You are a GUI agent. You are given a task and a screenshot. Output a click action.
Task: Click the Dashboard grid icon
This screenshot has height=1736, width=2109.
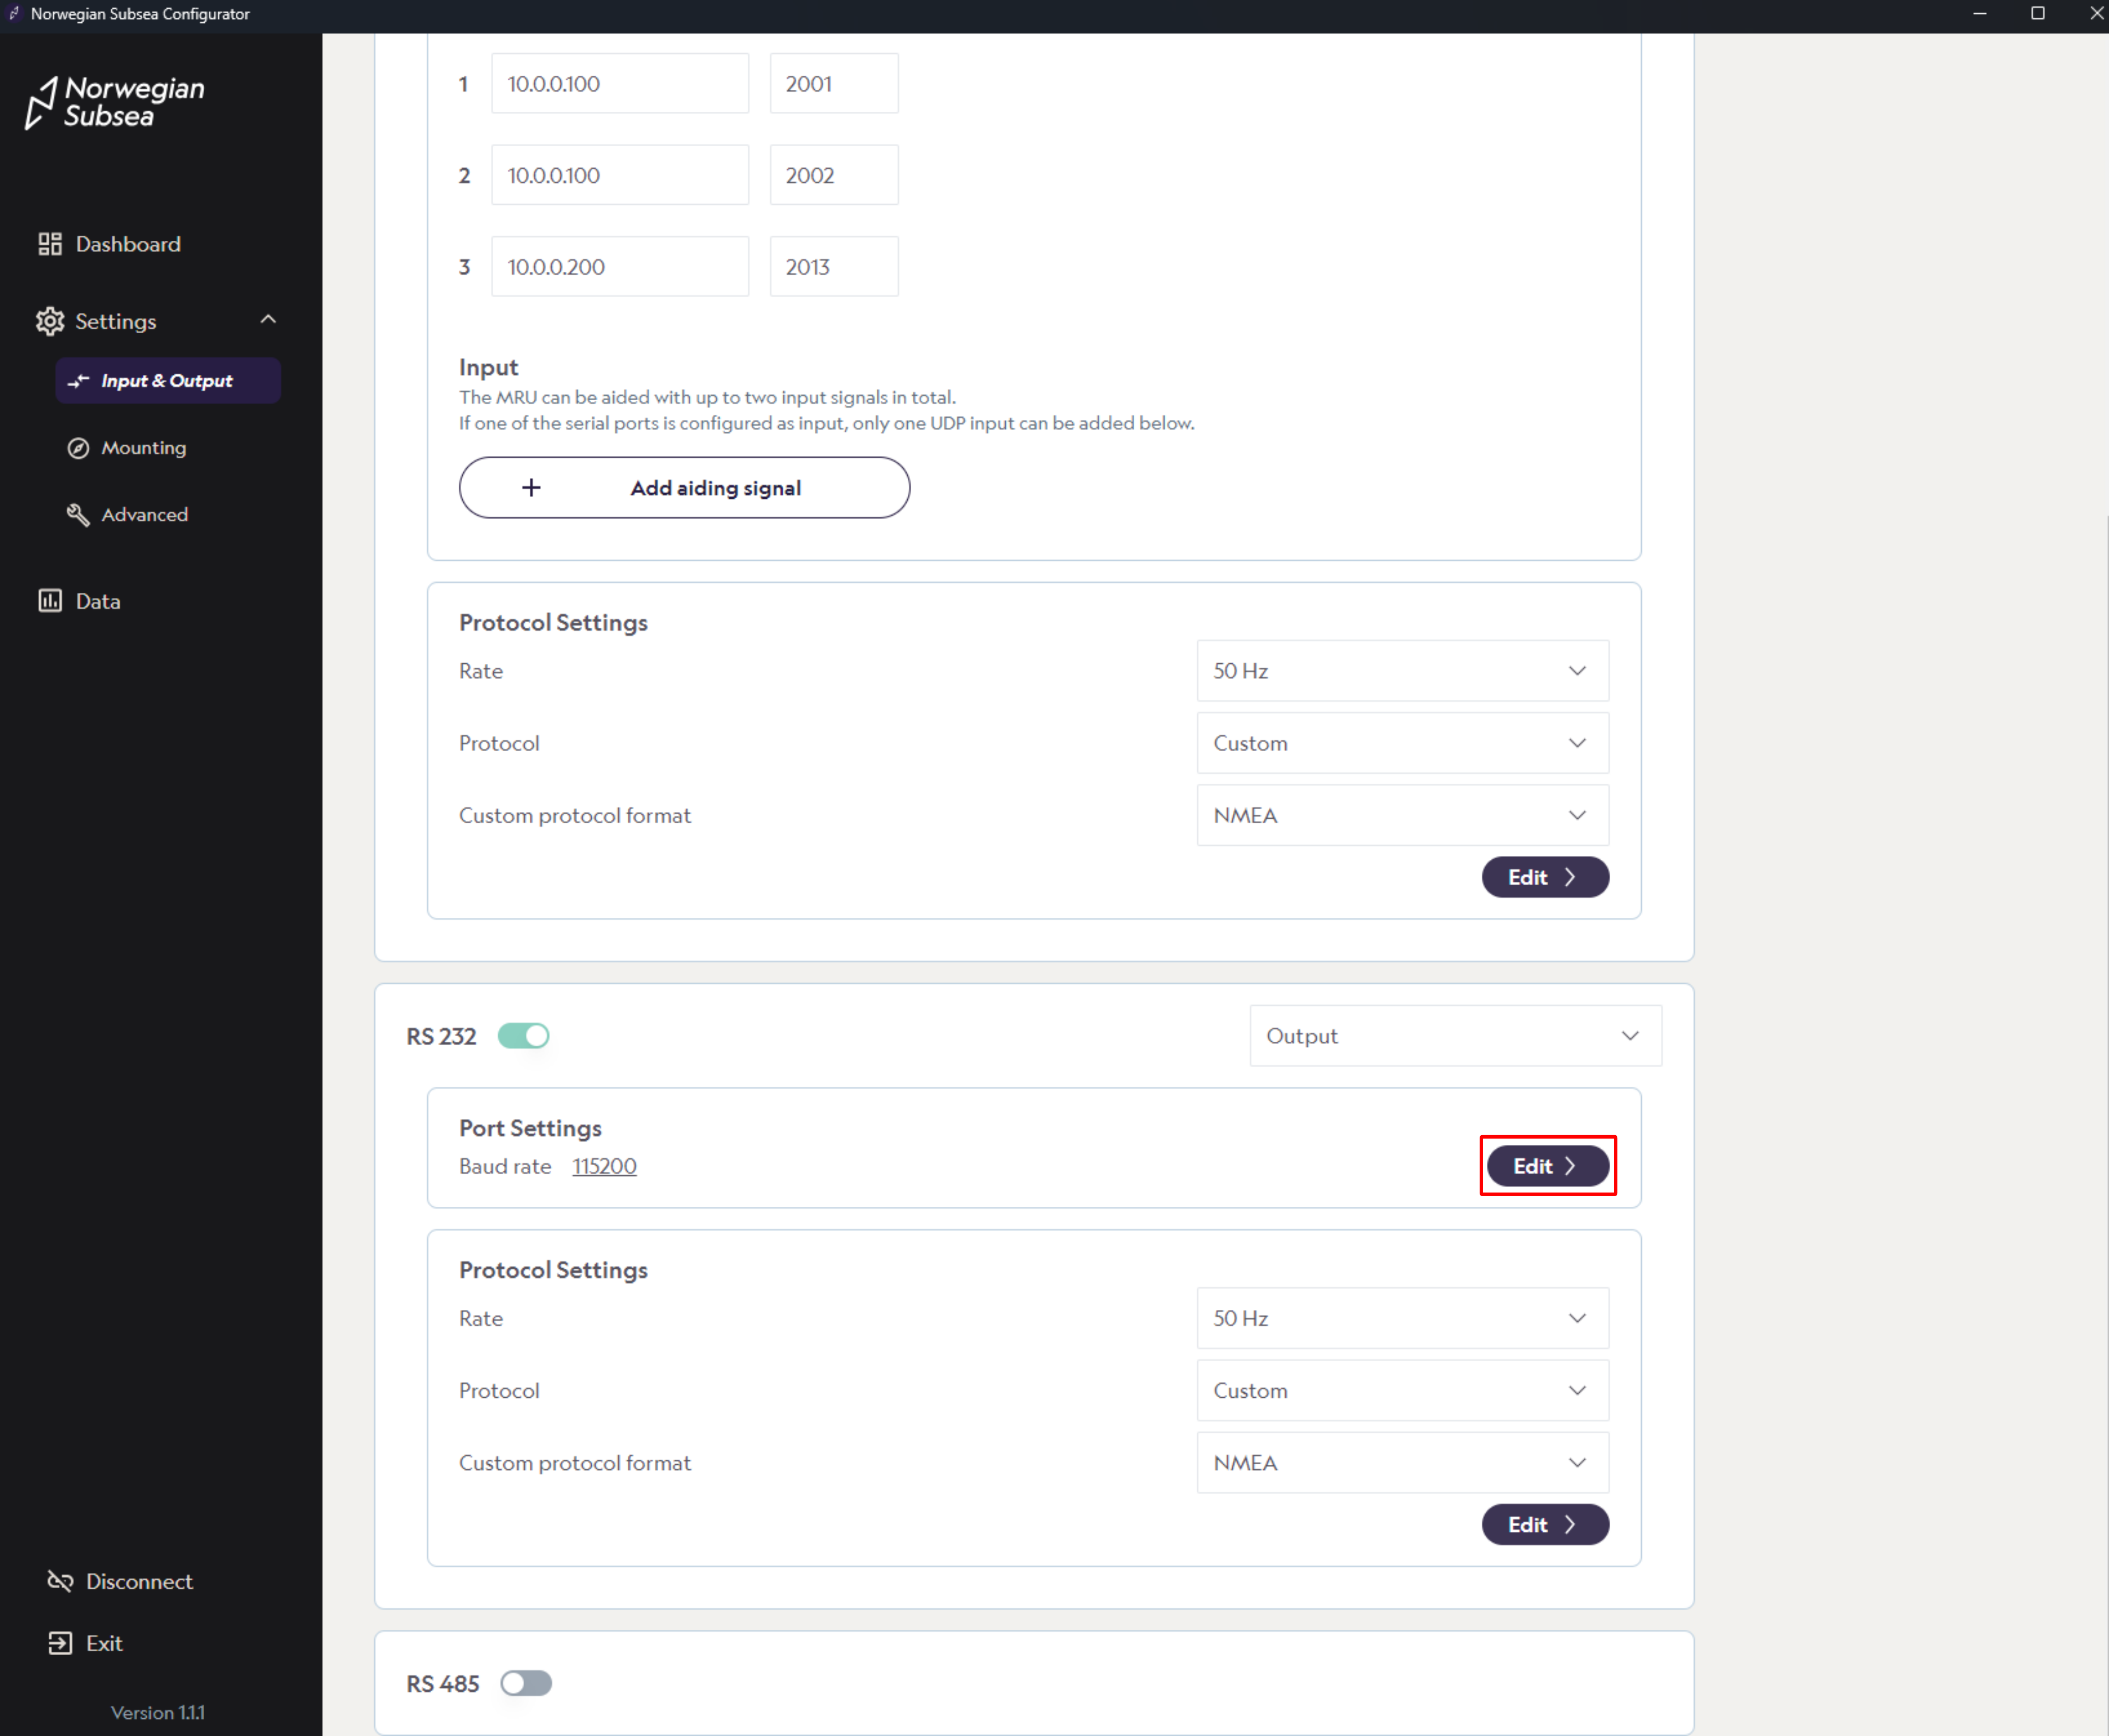(x=50, y=244)
